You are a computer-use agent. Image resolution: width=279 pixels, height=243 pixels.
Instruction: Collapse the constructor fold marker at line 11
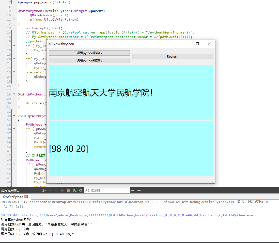pyautogui.click(x=14, y=19)
